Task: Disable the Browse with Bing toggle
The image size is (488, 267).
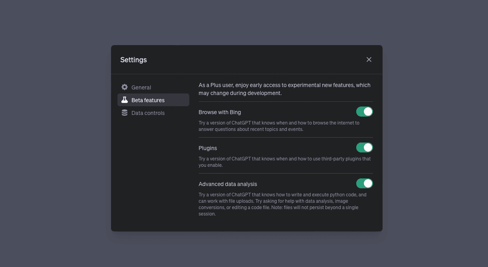Action: point(364,112)
